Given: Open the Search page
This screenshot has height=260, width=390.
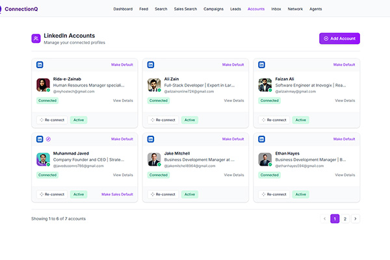Looking at the screenshot, I should pyautogui.click(x=161, y=9).
